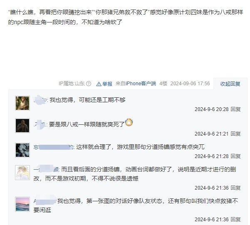Click the IP location help question-mark icon
Image resolution: width=250 pixels, height=225 pixels.
[89, 84]
